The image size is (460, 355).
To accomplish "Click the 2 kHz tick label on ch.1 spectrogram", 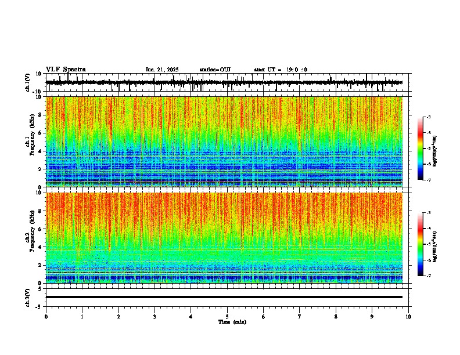I will (x=41, y=169).
